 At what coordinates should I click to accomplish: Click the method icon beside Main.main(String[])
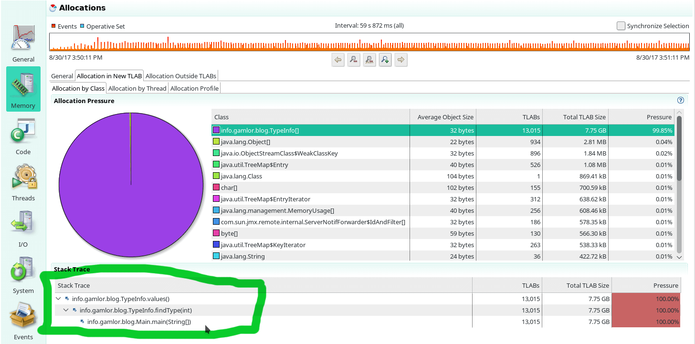pos(83,322)
